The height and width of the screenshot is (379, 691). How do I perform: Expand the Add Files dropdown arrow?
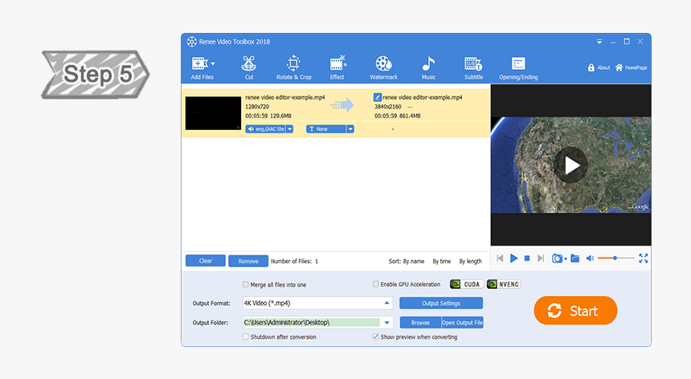coord(213,63)
